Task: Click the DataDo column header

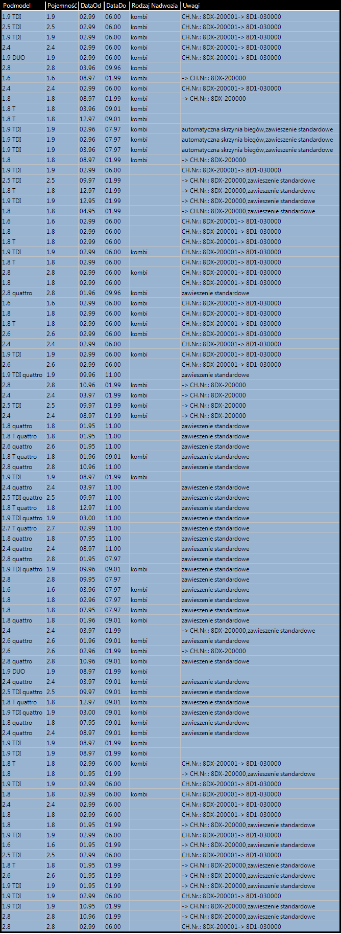Action: point(116,6)
